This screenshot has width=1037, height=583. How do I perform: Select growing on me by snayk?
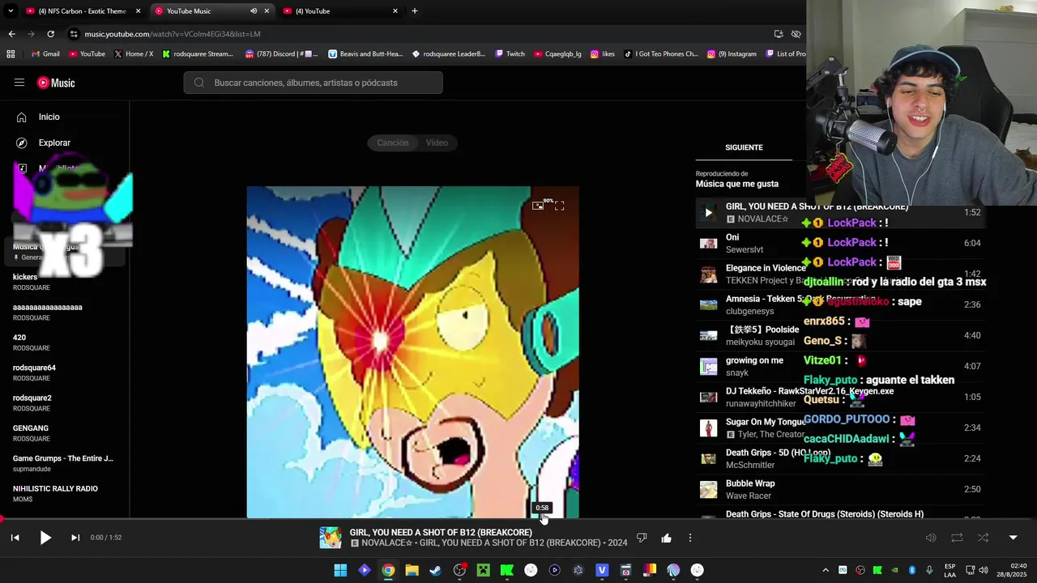pos(839,366)
